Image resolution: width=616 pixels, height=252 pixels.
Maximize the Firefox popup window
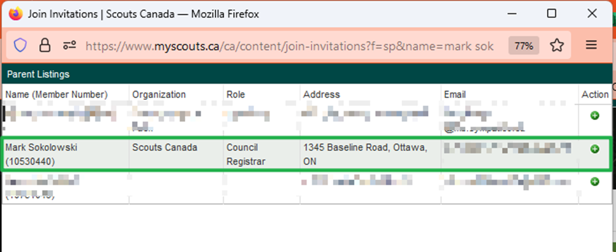click(x=552, y=14)
